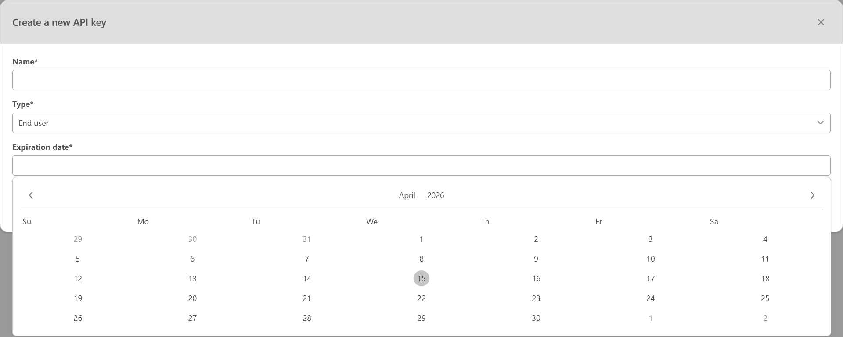Choose Tuesday April 28
This screenshot has height=337, width=843.
coord(307,318)
